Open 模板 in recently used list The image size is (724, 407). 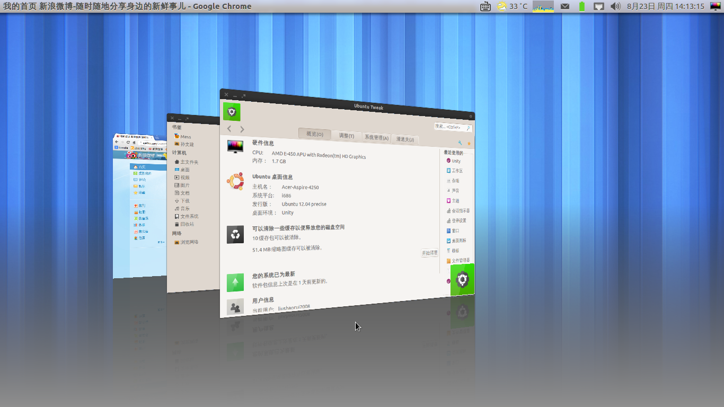[453, 251]
